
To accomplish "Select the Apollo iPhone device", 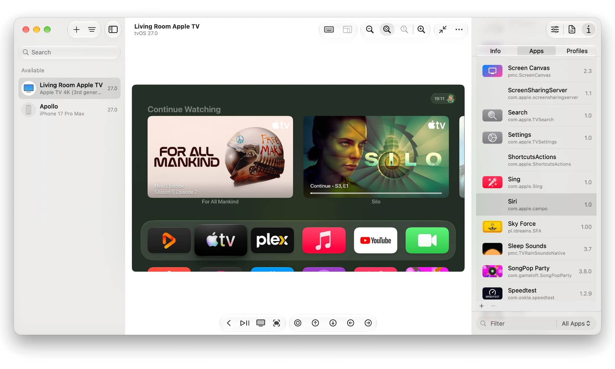I will tap(69, 110).
